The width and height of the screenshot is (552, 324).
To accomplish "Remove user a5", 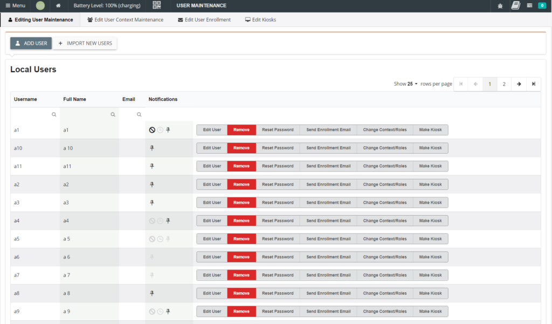I will (x=241, y=239).
